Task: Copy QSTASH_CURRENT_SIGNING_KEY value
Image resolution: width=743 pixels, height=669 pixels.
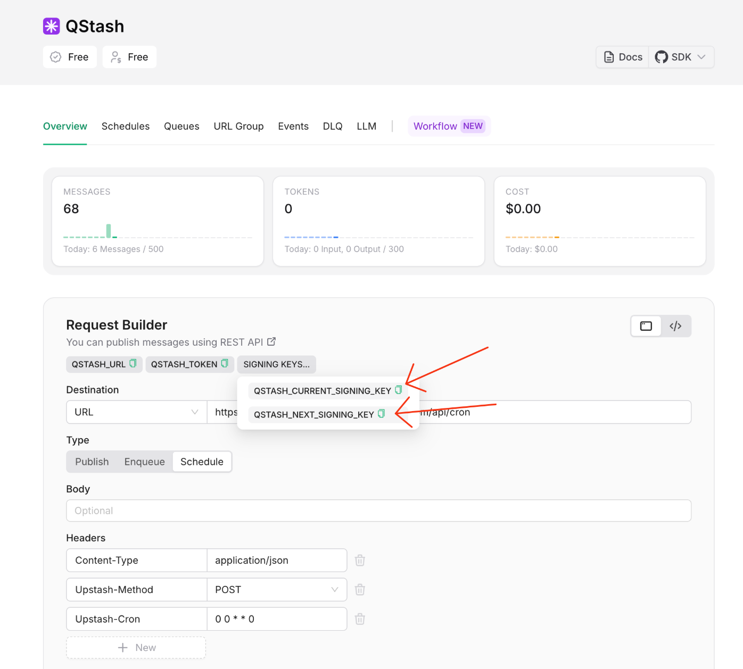Action: coord(398,390)
